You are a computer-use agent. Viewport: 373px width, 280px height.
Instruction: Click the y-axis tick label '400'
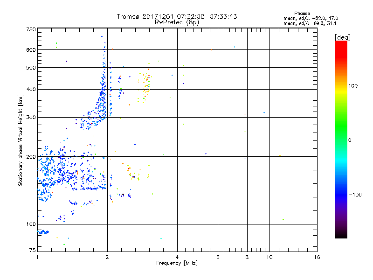pos(31,90)
